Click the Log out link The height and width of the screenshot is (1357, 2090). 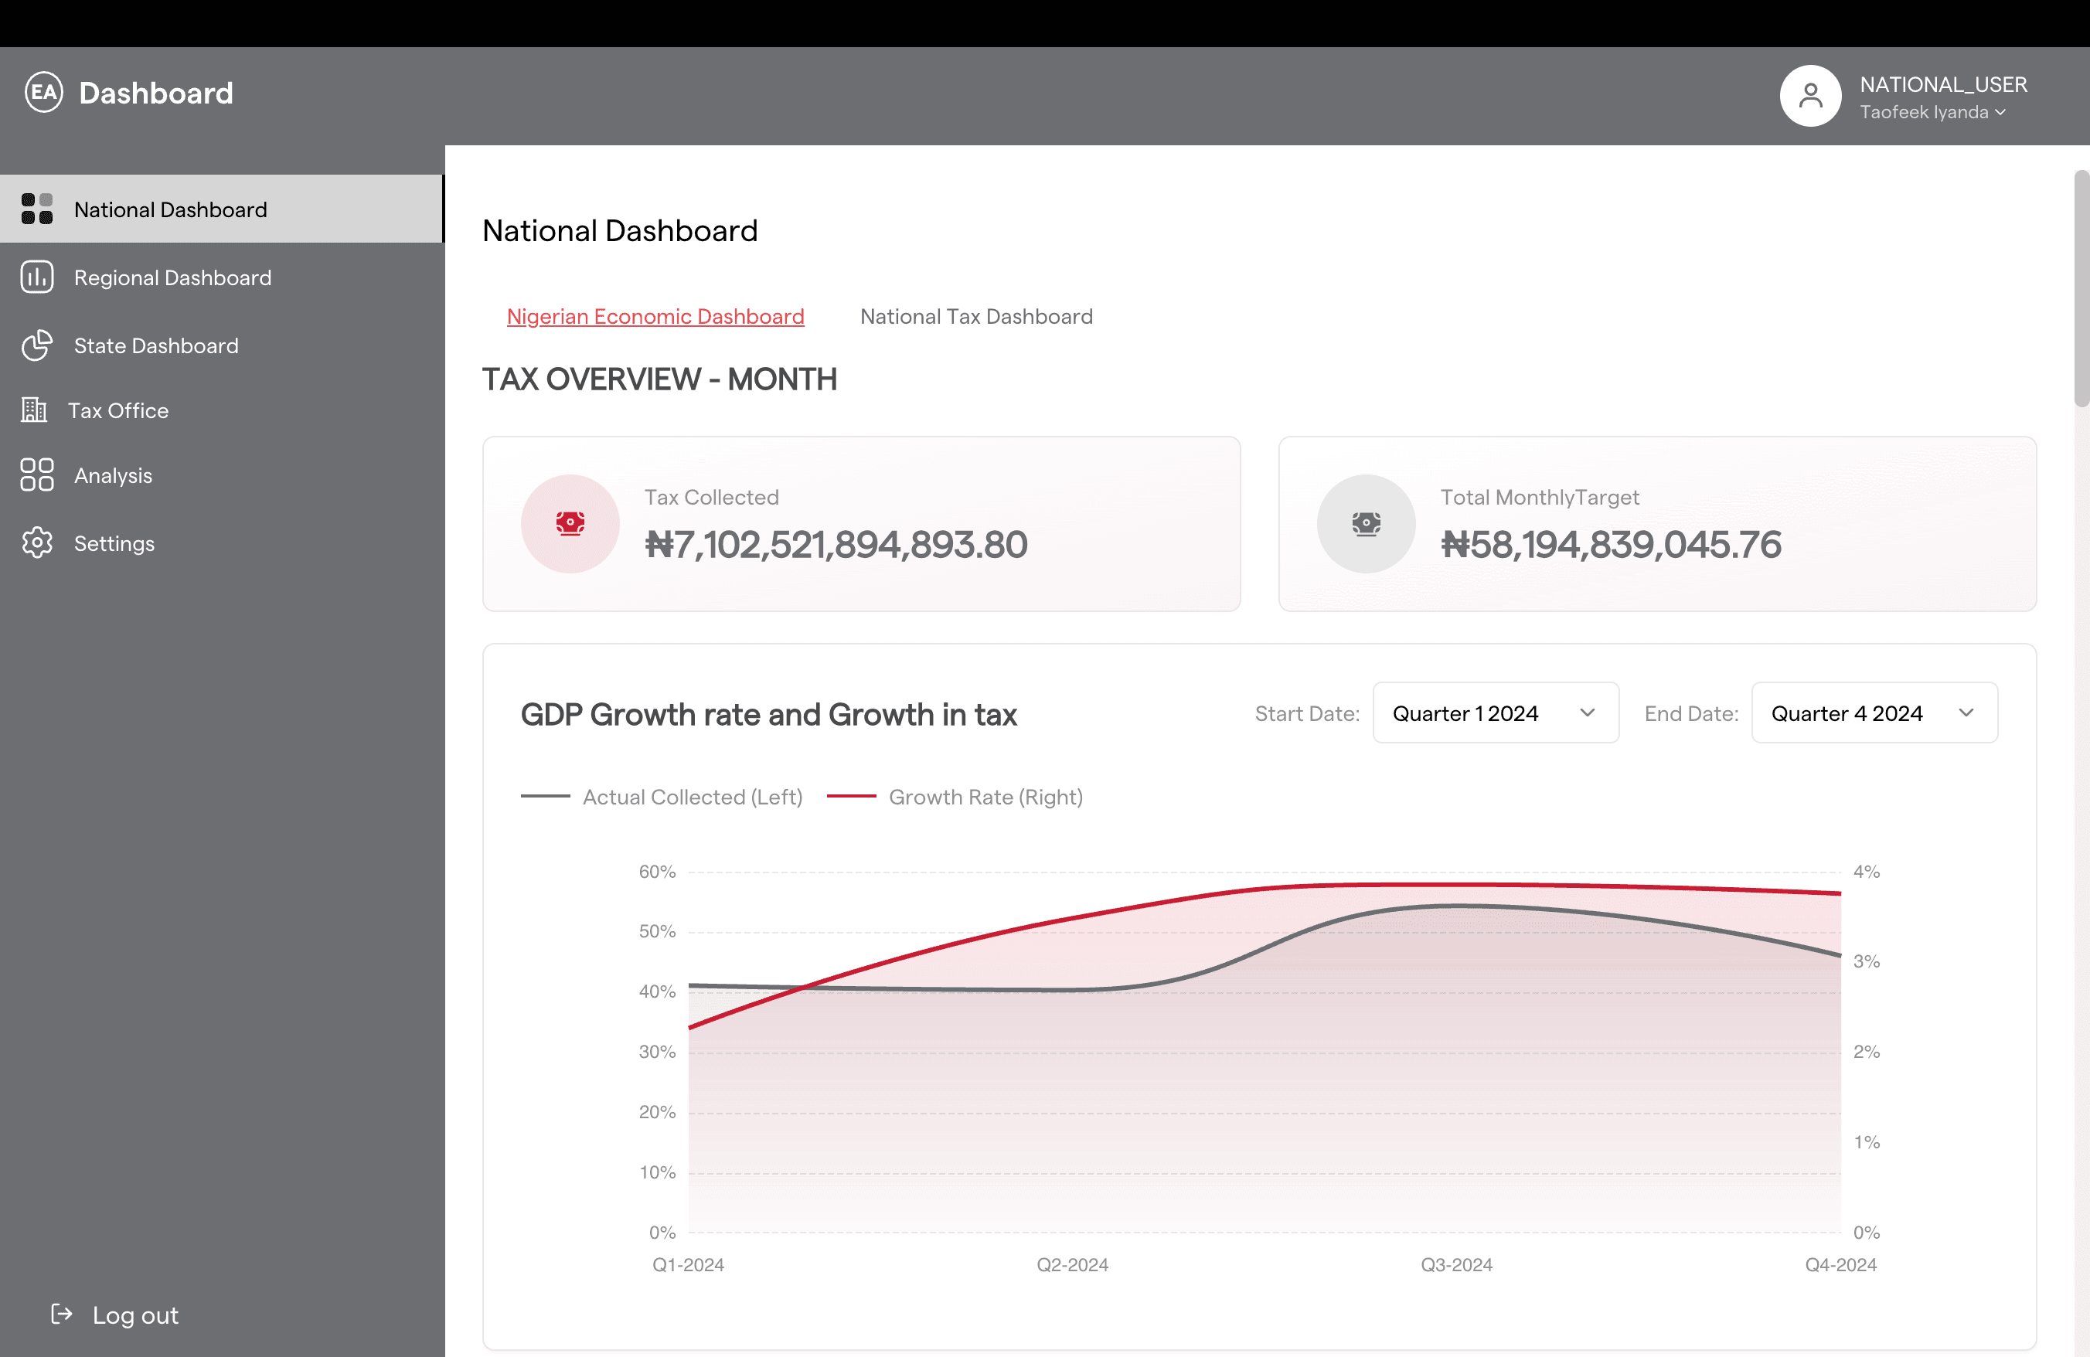pos(135,1314)
